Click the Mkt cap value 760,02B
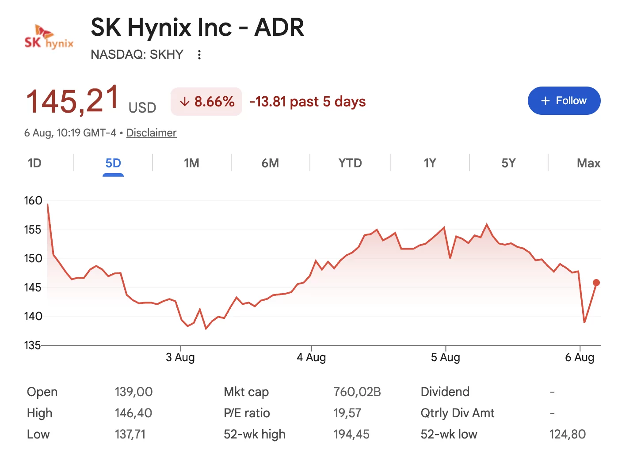618x461 pixels. pos(357,392)
